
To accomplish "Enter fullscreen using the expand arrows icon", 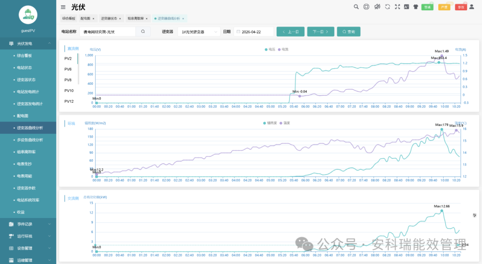I will 398,7.
